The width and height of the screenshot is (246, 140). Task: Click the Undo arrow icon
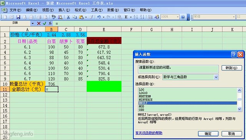coord(99,17)
